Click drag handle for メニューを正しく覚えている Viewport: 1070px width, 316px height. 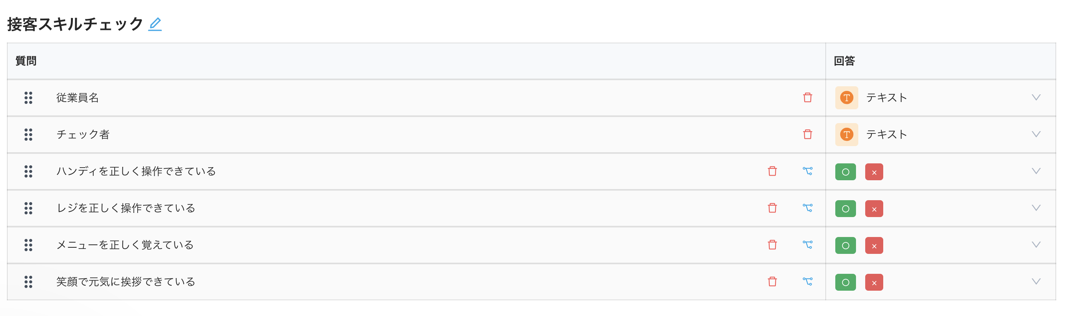tap(28, 245)
